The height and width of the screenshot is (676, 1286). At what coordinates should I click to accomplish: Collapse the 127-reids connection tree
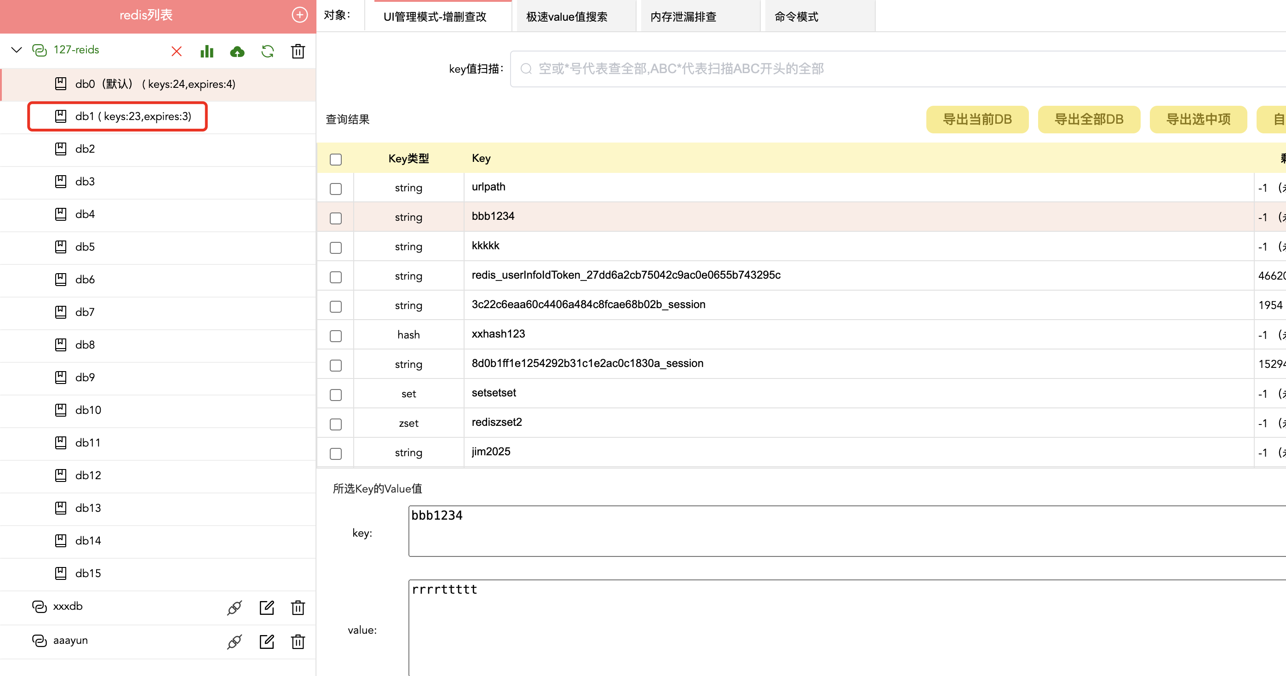coord(17,50)
